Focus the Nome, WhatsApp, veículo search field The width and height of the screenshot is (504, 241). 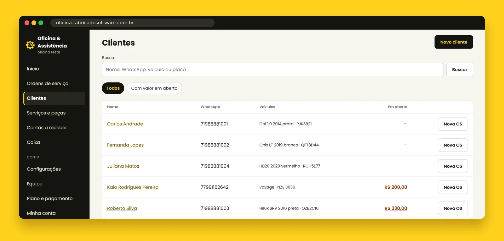[x=272, y=69]
